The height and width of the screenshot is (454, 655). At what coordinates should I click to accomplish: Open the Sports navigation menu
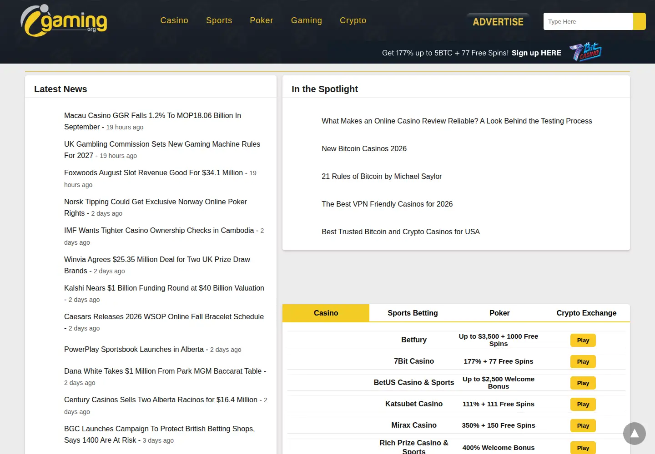click(x=219, y=20)
